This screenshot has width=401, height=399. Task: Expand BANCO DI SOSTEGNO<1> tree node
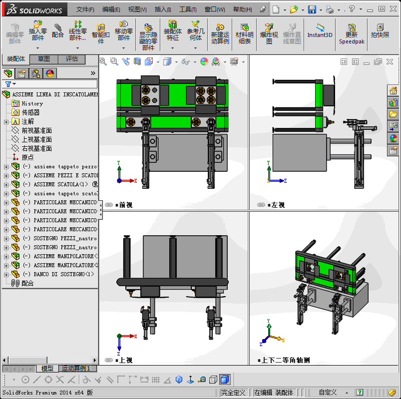6,275
